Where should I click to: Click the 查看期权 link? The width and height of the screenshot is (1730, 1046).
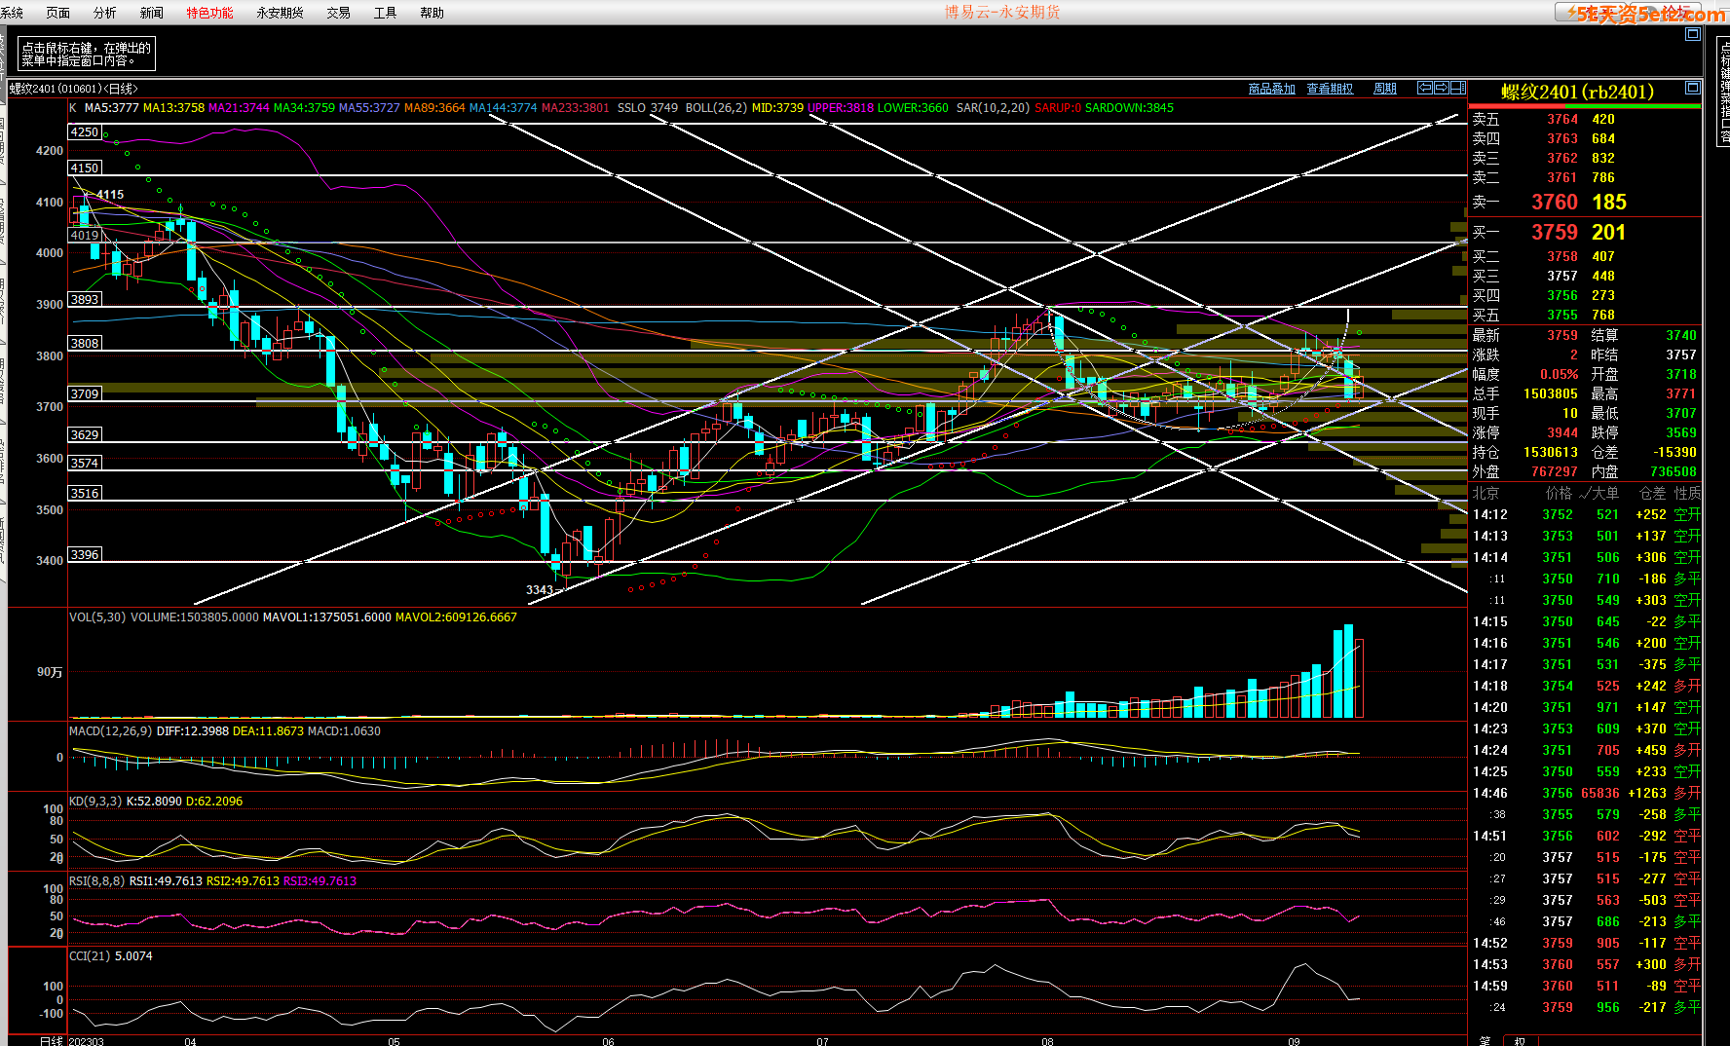(x=1330, y=89)
